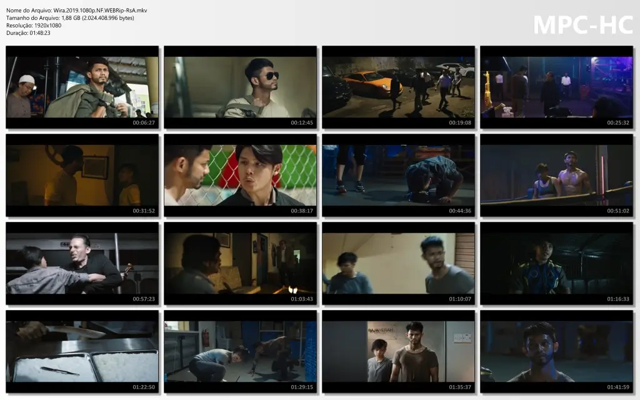This screenshot has height=400, width=640.
Task: Open the dark hallway frame at 00:31:52
Action: (81, 174)
